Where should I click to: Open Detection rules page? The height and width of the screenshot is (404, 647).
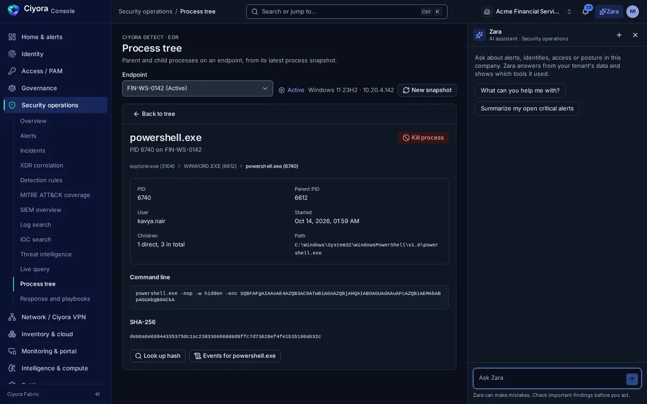point(41,180)
